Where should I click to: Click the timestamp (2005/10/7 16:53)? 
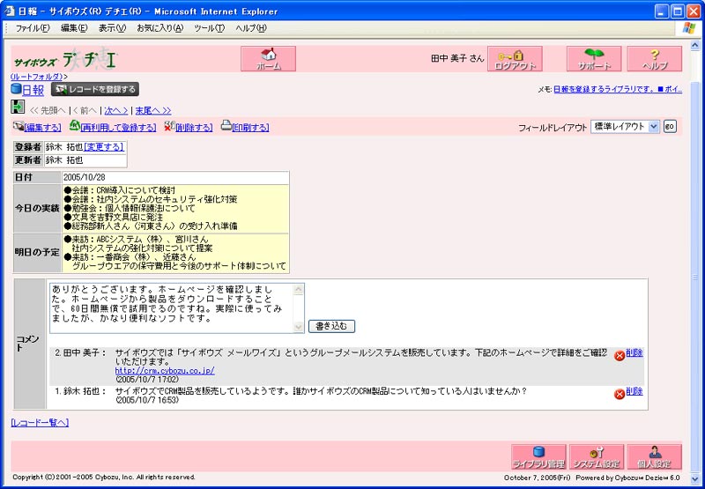[147, 399]
